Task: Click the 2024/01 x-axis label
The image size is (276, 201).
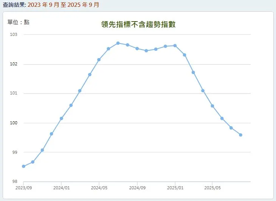Action: point(61,188)
